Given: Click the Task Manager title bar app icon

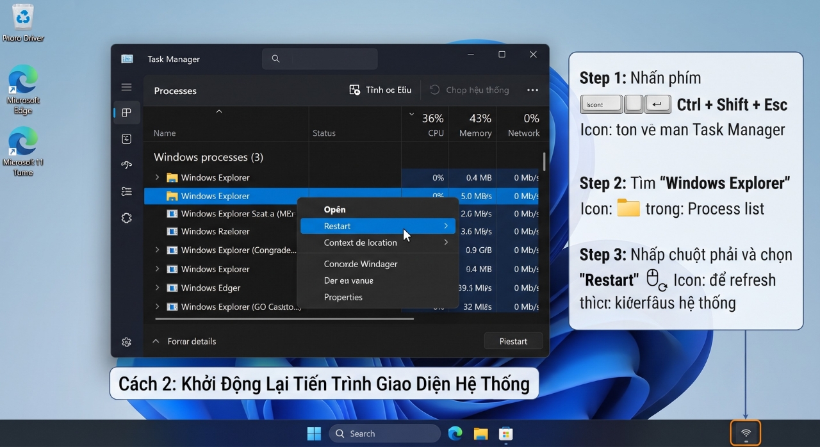Looking at the screenshot, I should 127,59.
